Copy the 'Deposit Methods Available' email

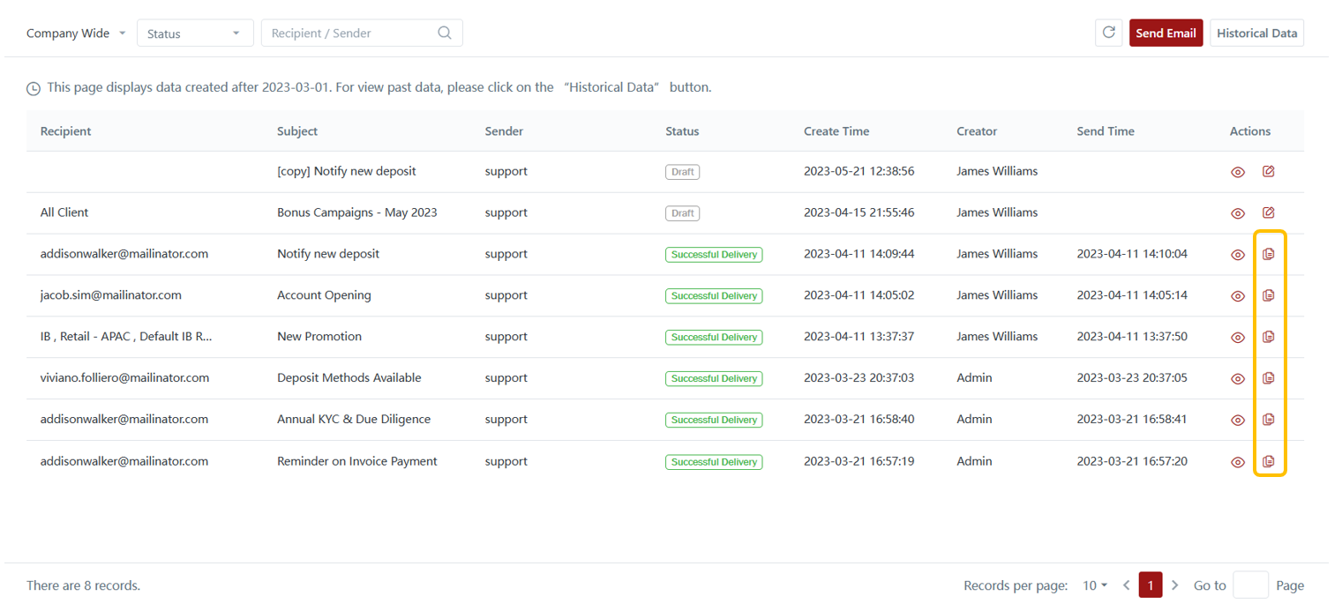(x=1269, y=378)
